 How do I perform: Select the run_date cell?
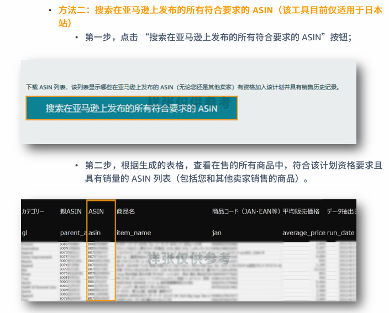pyautogui.click(x=340, y=233)
